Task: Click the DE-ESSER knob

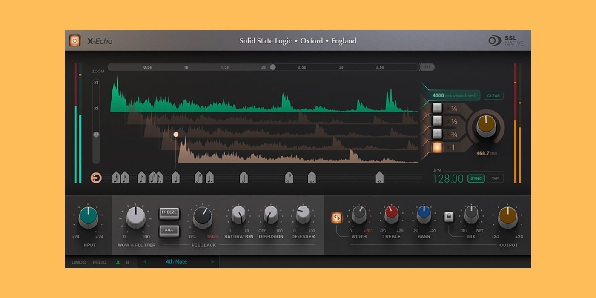Action: pos(303,215)
